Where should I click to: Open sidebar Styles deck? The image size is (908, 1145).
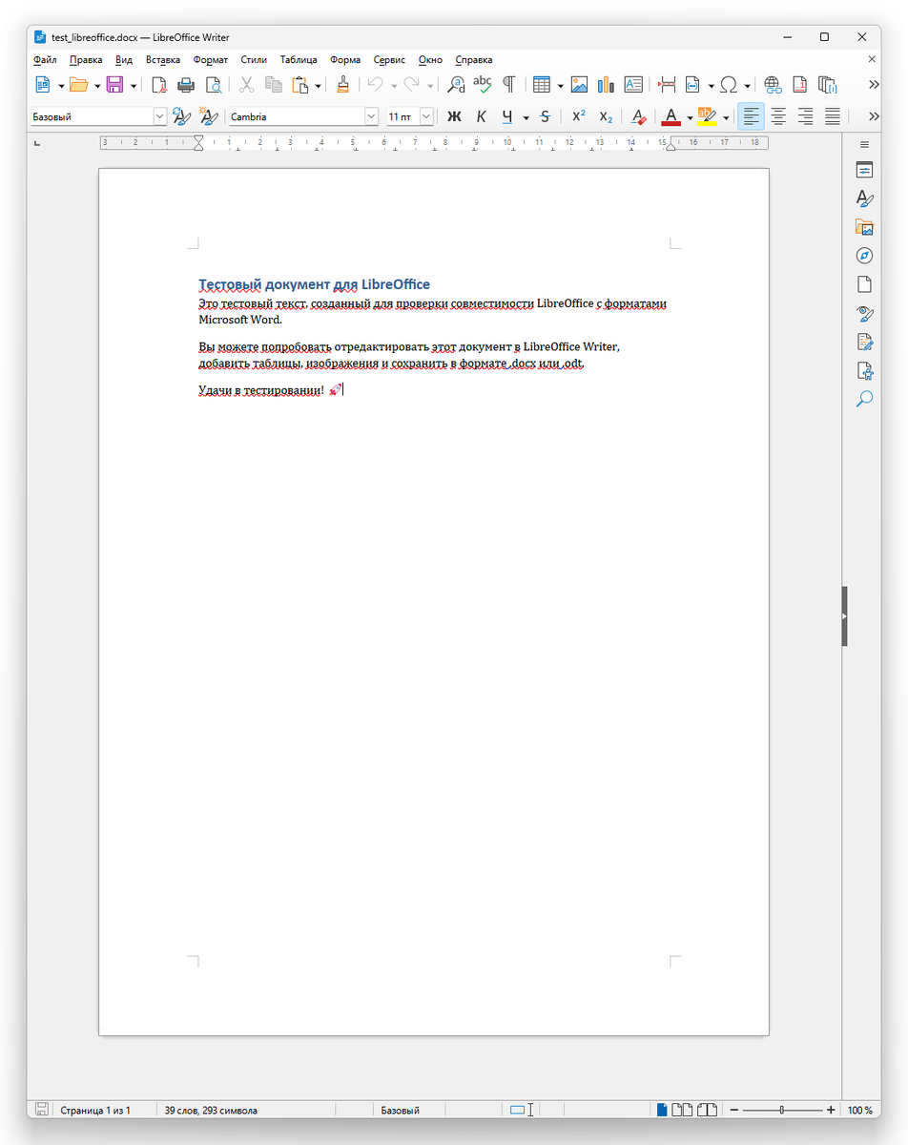tap(864, 199)
